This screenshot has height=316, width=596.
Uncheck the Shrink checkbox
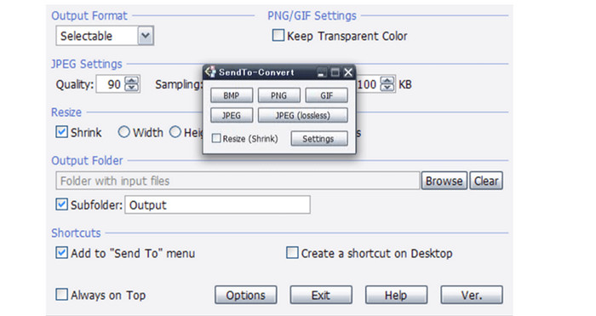61,132
